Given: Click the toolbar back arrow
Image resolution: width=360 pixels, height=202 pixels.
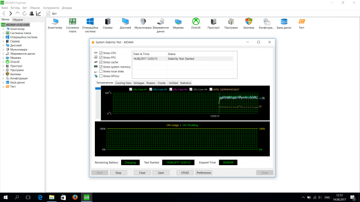Looking at the screenshot, I should point(4,14).
